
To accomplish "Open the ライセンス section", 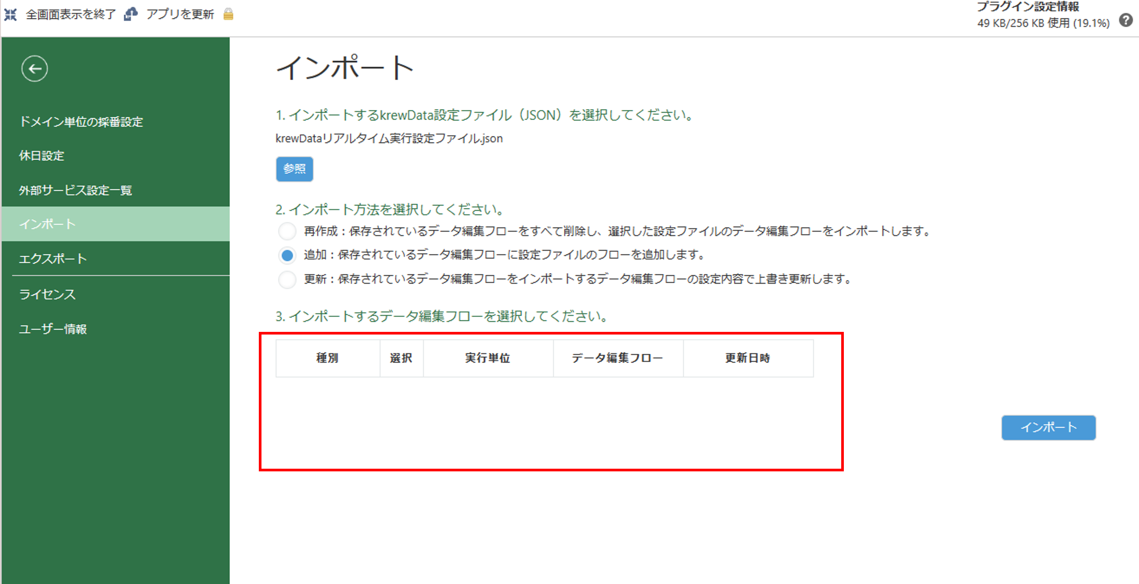I will click(47, 294).
